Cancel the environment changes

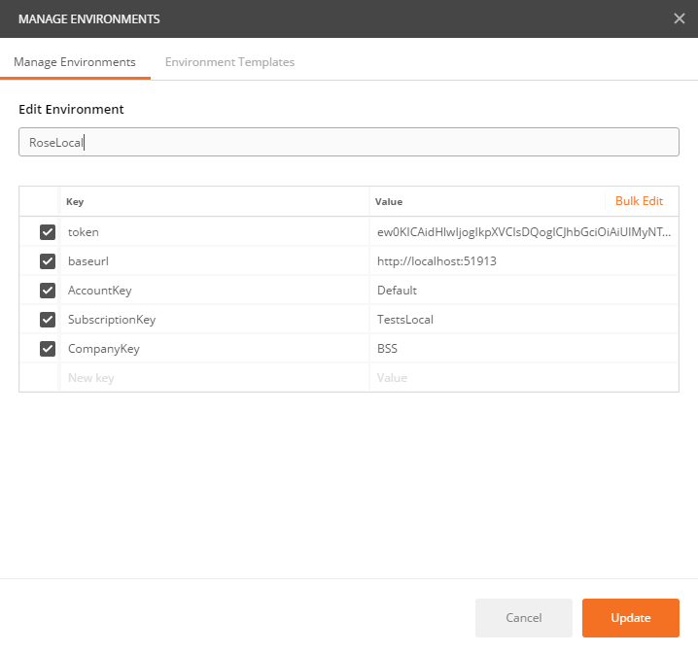pyautogui.click(x=523, y=617)
